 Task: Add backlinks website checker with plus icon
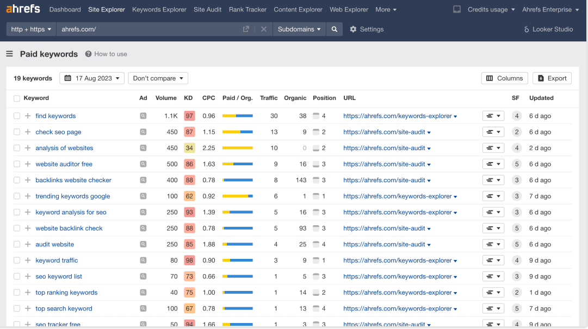(x=28, y=180)
